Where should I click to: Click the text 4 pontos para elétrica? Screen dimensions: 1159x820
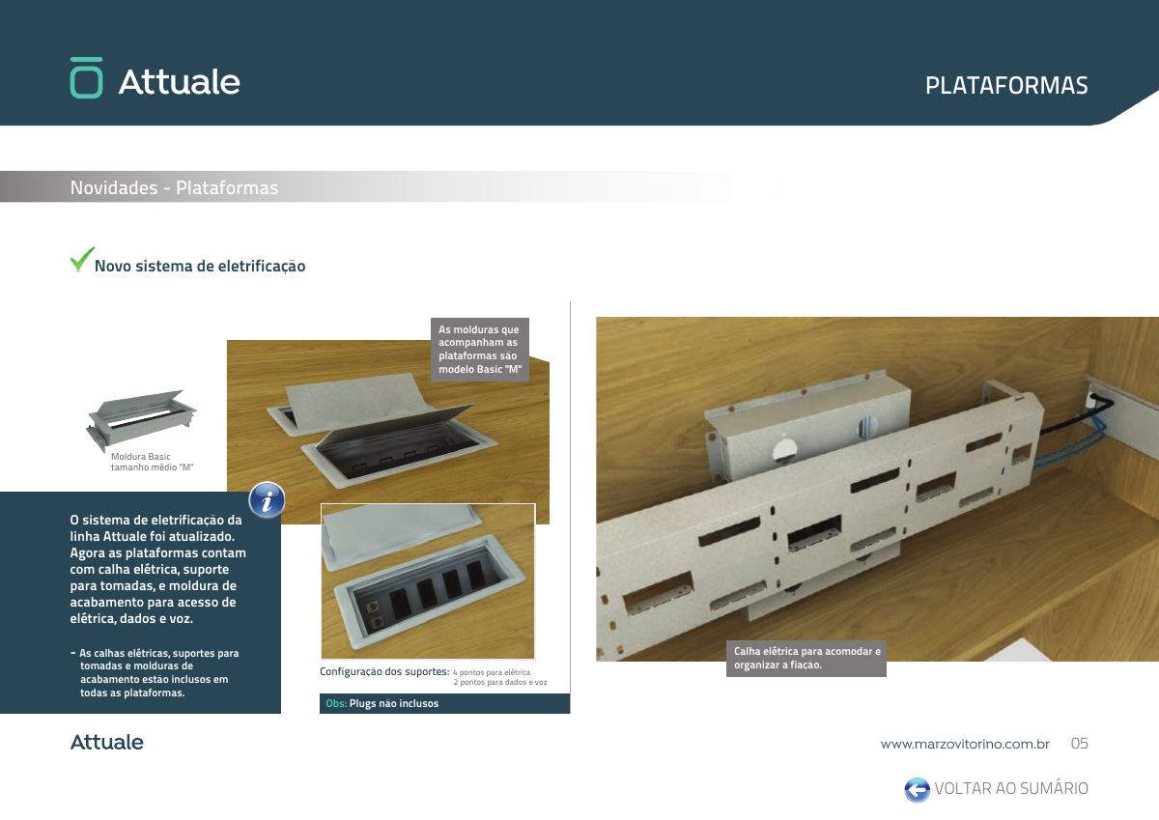(492, 671)
